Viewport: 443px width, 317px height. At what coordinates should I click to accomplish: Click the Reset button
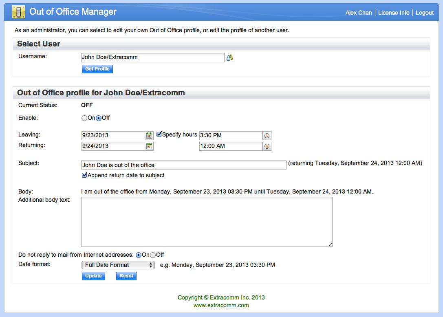[x=126, y=276]
